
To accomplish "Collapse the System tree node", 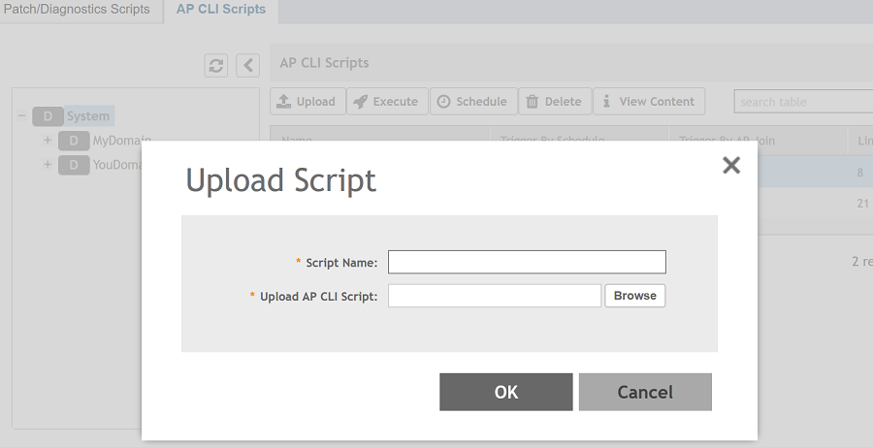I will pyautogui.click(x=21, y=116).
